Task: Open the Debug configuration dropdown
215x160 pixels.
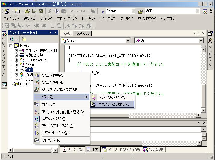Action: coord(133,11)
